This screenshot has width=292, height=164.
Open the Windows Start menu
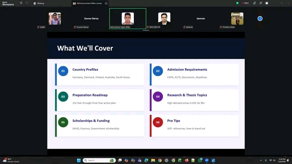tap(79, 160)
